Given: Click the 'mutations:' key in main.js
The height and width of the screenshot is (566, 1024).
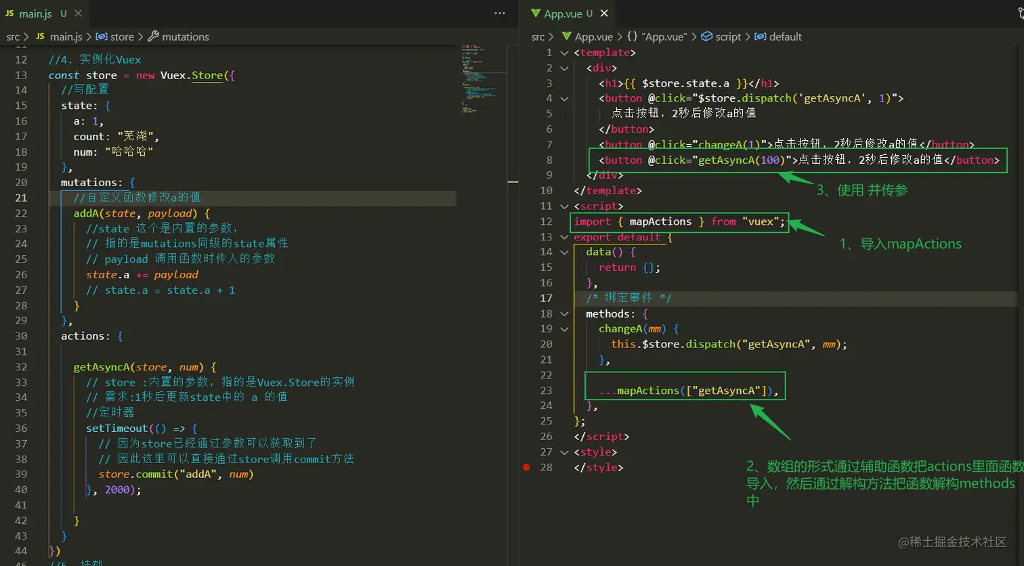Looking at the screenshot, I should (x=92, y=182).
